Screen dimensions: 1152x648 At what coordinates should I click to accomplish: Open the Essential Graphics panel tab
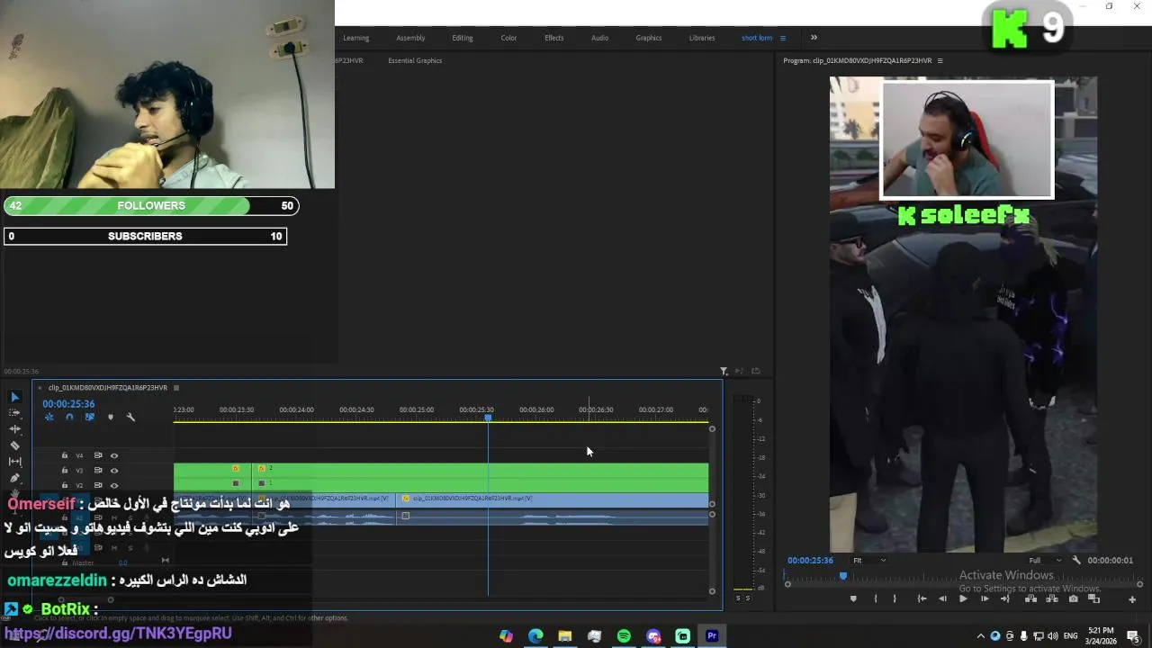point(415,60)
